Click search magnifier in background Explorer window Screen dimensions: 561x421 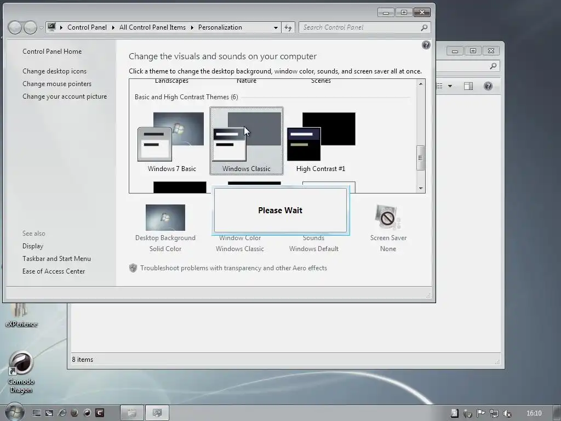point(493,66)
